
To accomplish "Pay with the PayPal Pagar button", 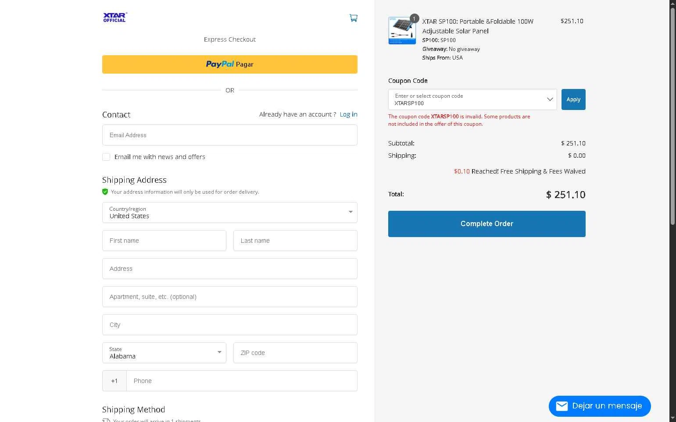I will tap(230, 64).
